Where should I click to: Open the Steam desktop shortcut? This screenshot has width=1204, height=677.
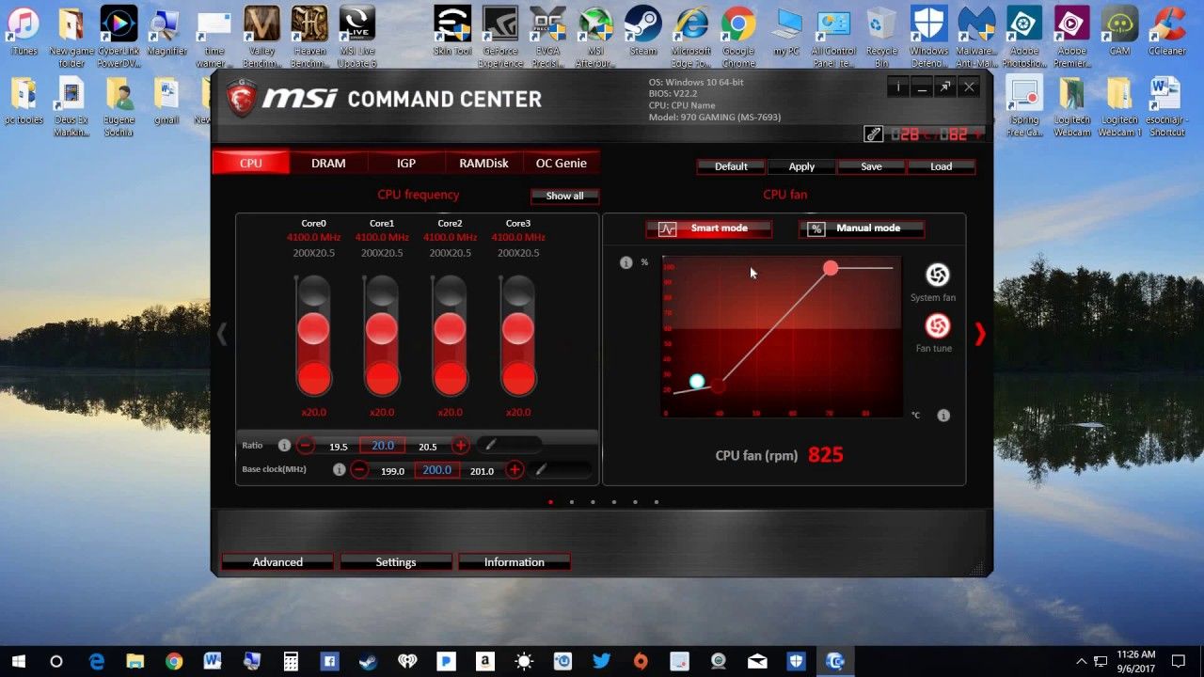tap(643, 31)
